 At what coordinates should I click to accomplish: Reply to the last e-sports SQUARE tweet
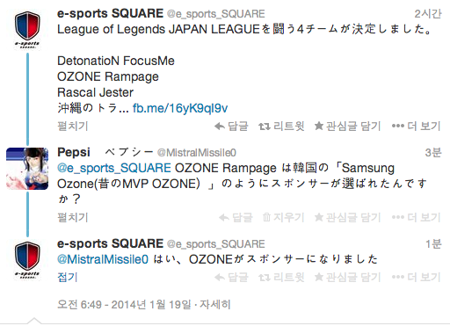231,277
